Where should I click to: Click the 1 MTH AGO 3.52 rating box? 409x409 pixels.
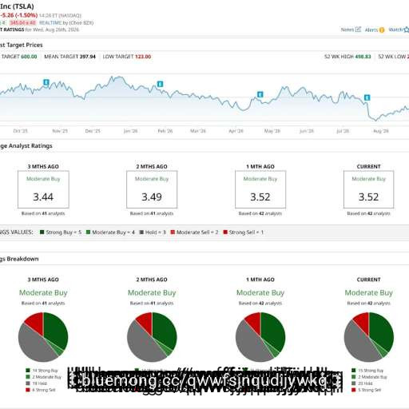pos(260,189)
